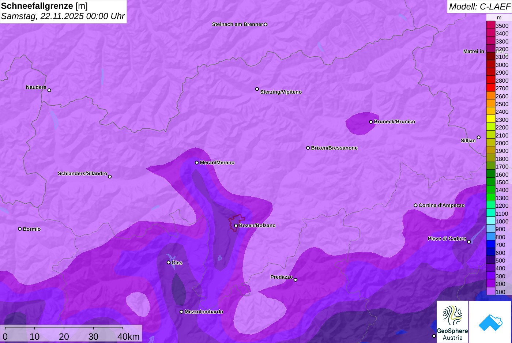Click the Steinach am Brenner label
Screen dimensions: 512x343
237,24
